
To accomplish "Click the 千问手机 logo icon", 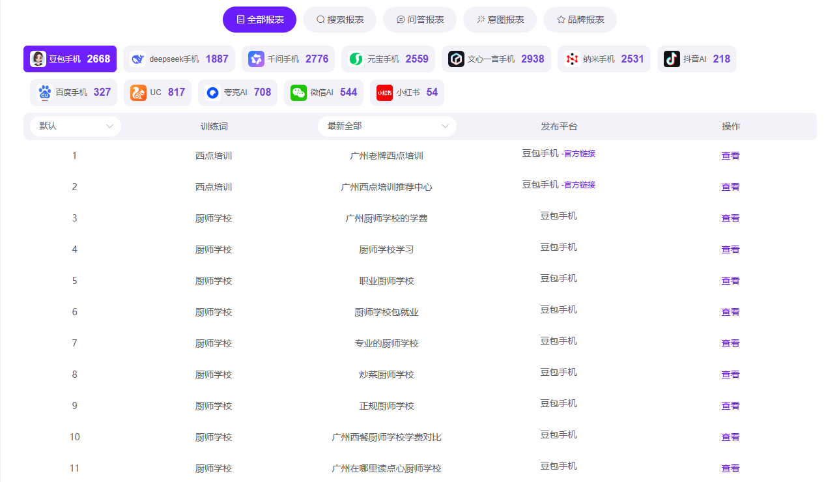I will (x=256, y=59).
